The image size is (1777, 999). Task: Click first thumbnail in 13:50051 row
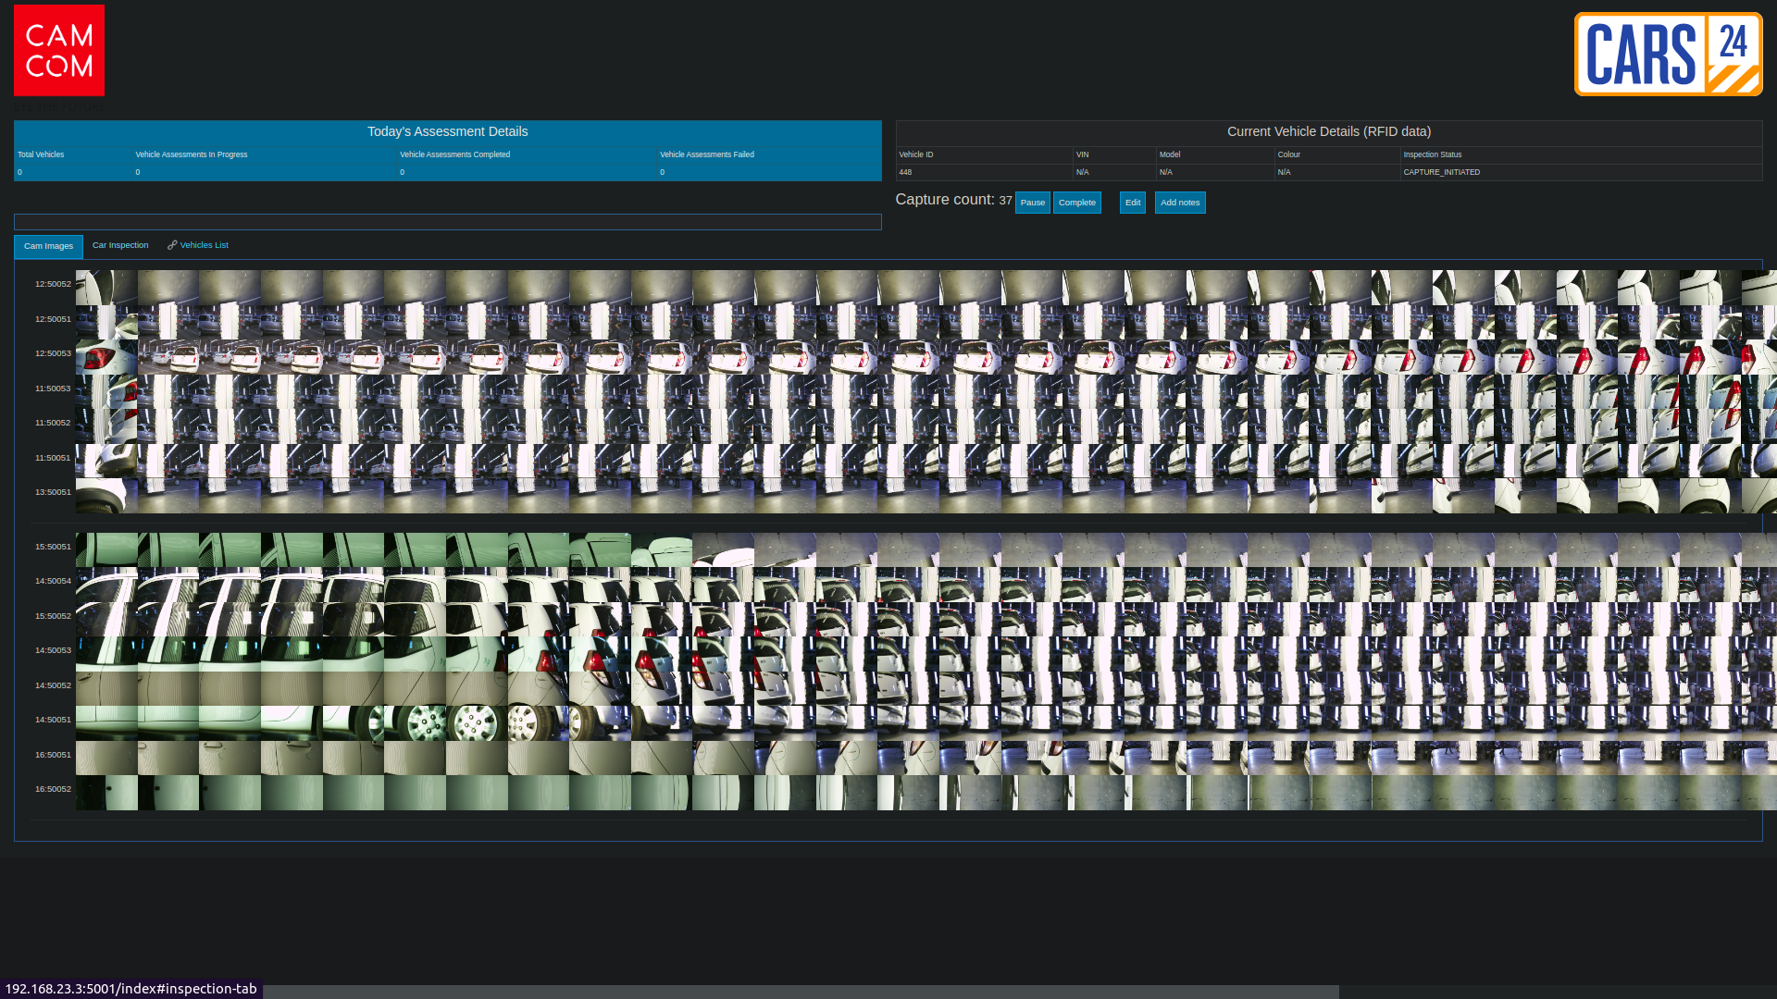pos(106,496)
